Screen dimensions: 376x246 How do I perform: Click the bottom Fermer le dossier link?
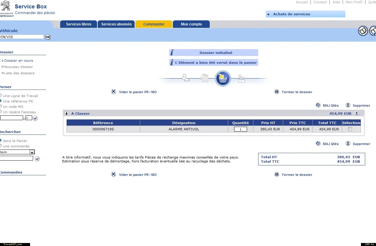(297, 175)
